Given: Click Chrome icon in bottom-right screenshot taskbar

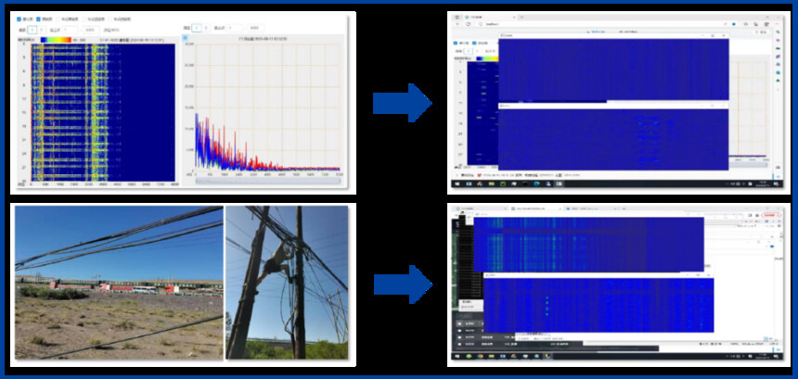Looking at the screenshot, I should click(x=480, y=356).
